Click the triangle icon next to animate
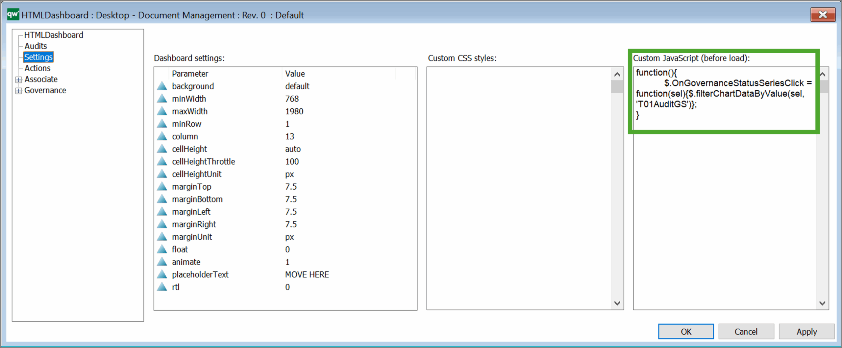Image resolution: width=842 pixels, height=348 pixels. tap(162, 262)
